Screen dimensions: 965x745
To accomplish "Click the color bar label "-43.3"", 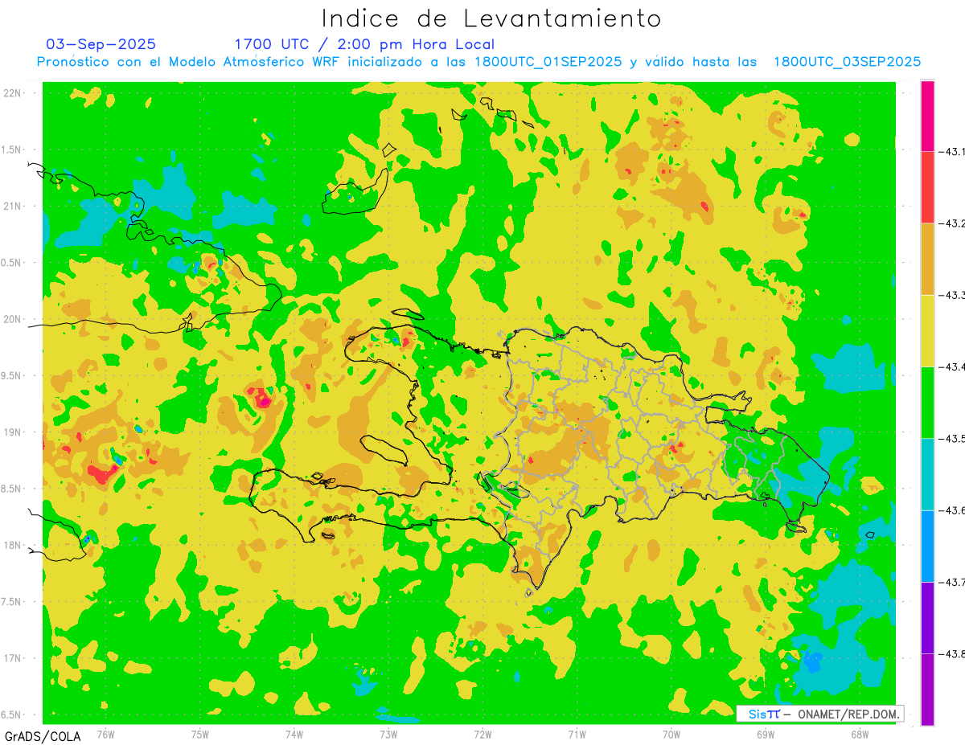I will tap(952, 295).
